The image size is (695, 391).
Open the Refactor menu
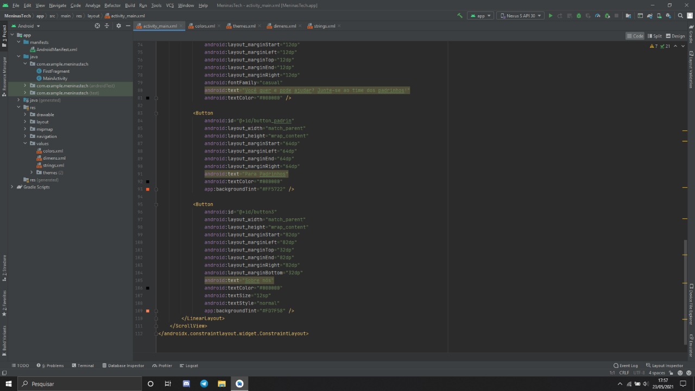[x=112, y=5]
